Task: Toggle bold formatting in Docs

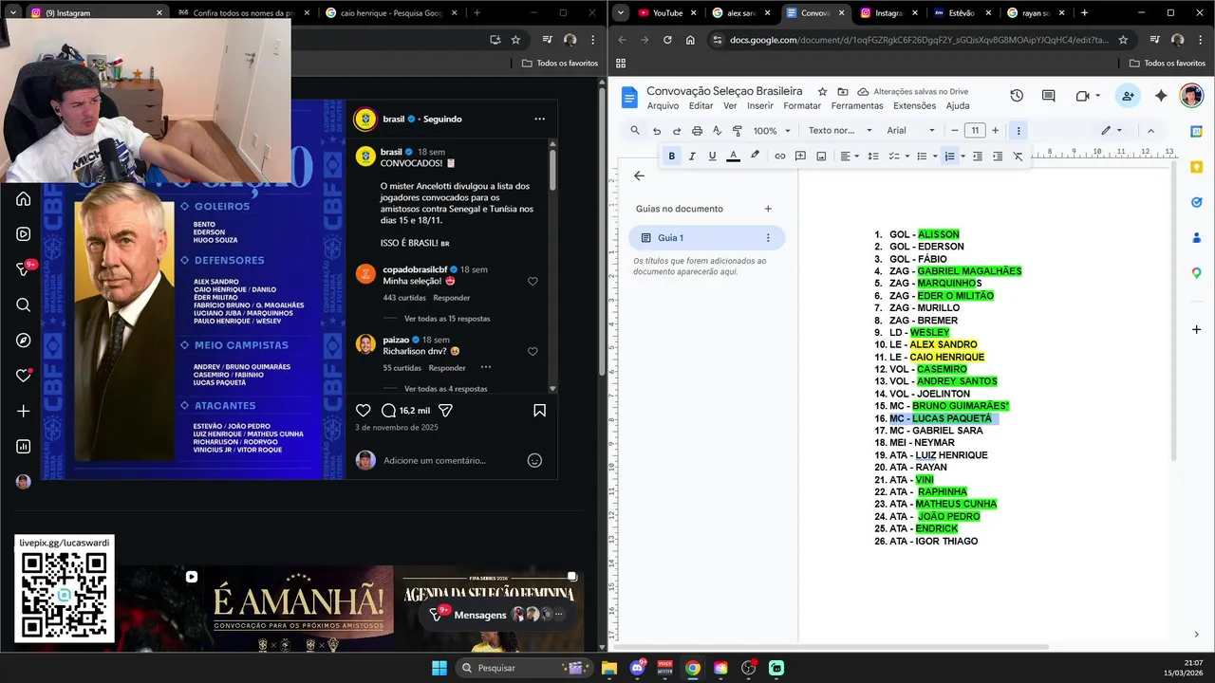Action: (672, 157)
